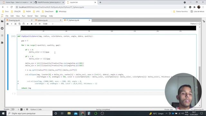This screenshot has height=116, width=206.
Task: Close the YT_Sphere.ipynb tab
Action: [89, 20]
